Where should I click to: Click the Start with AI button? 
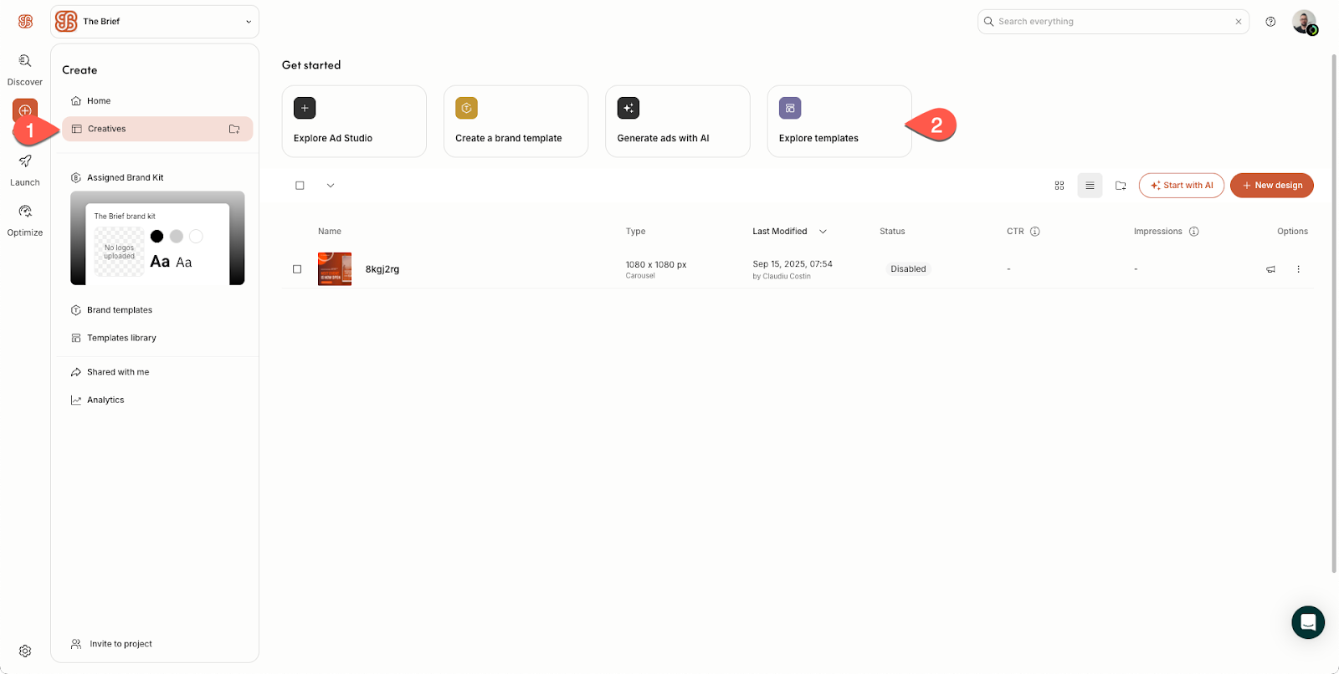(1181, 186)
